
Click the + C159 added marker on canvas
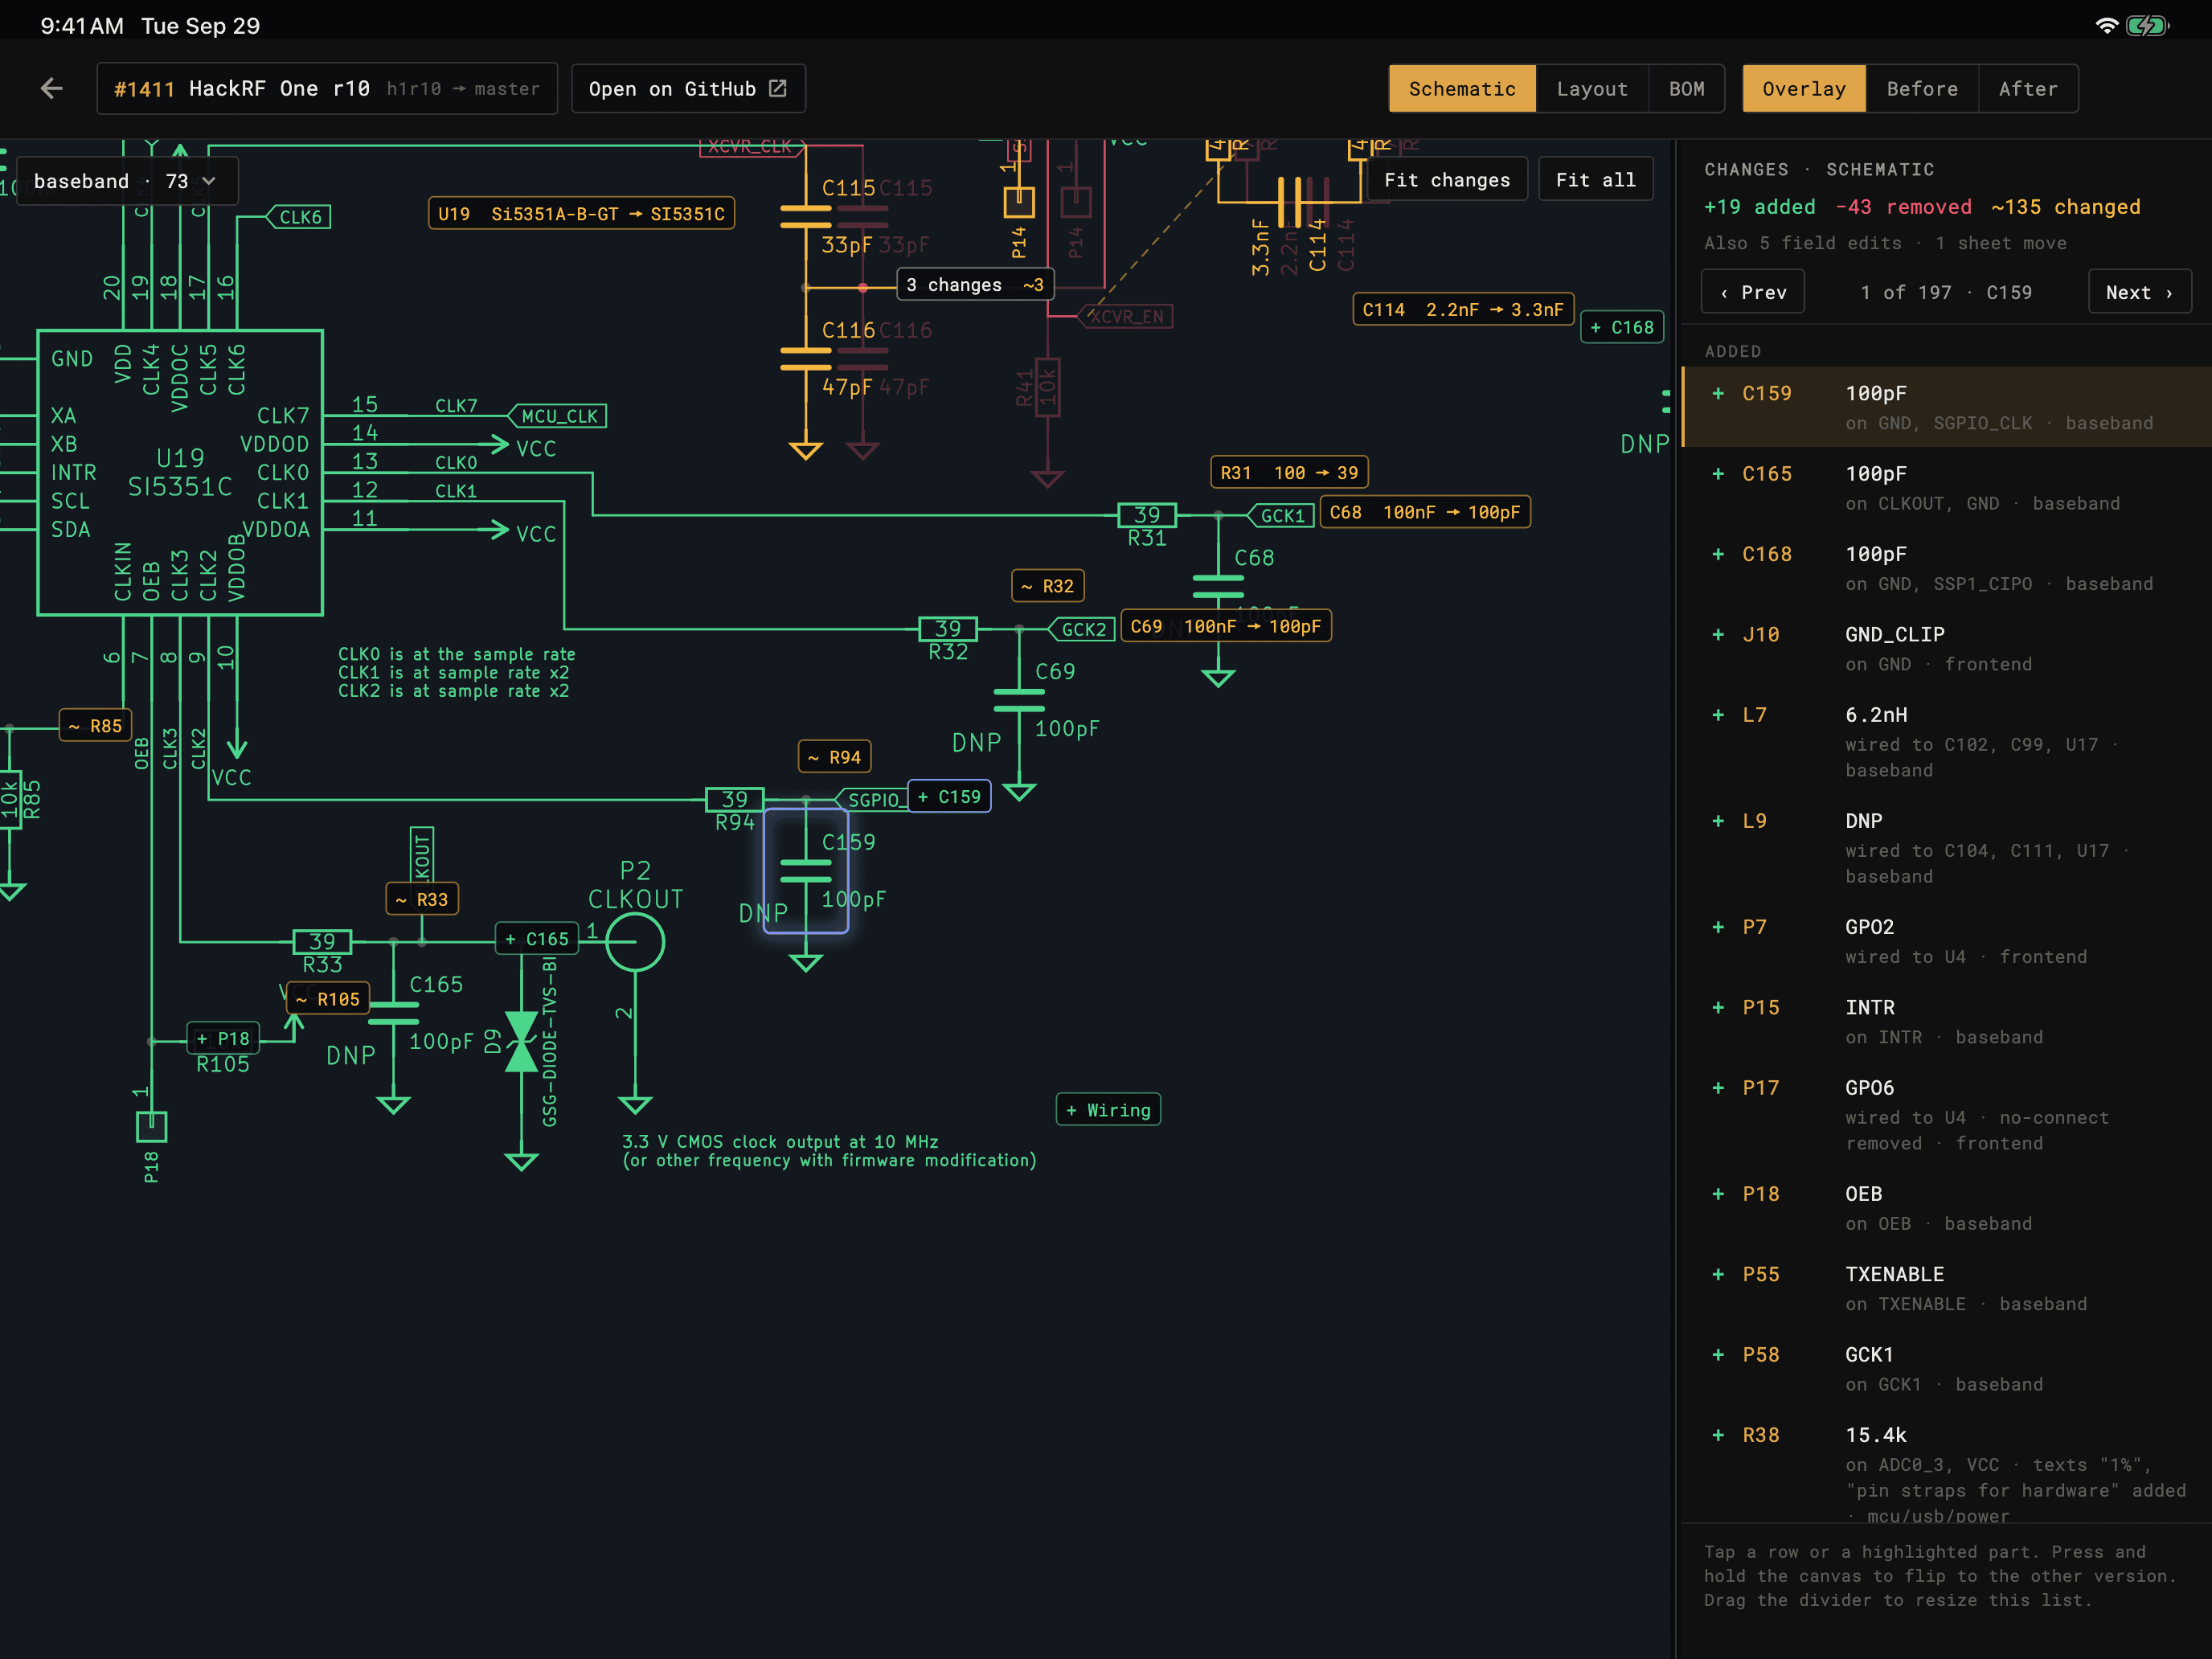(949, 796)
